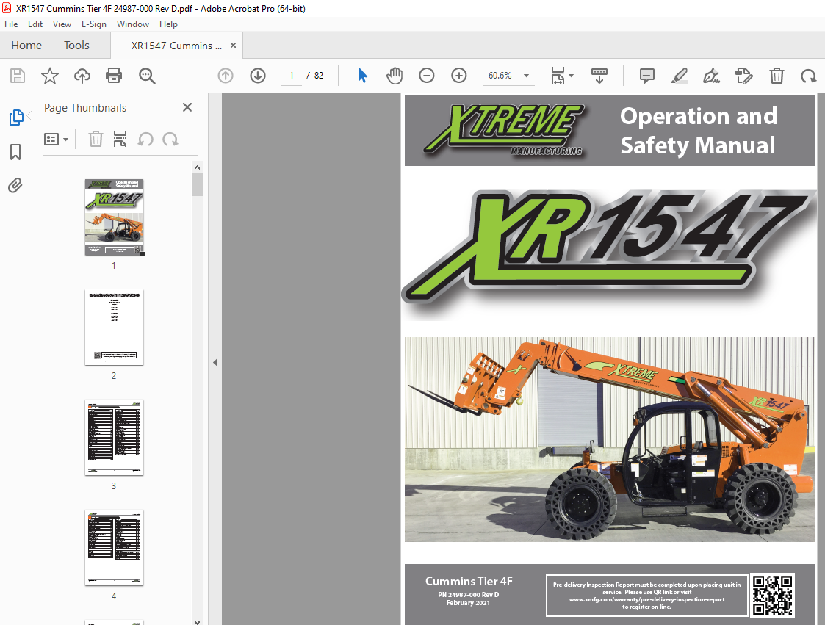The width and height of the screenshot is (825, 625).
Task: Select the Highlight text pen tool
Action: coord(680,76)
